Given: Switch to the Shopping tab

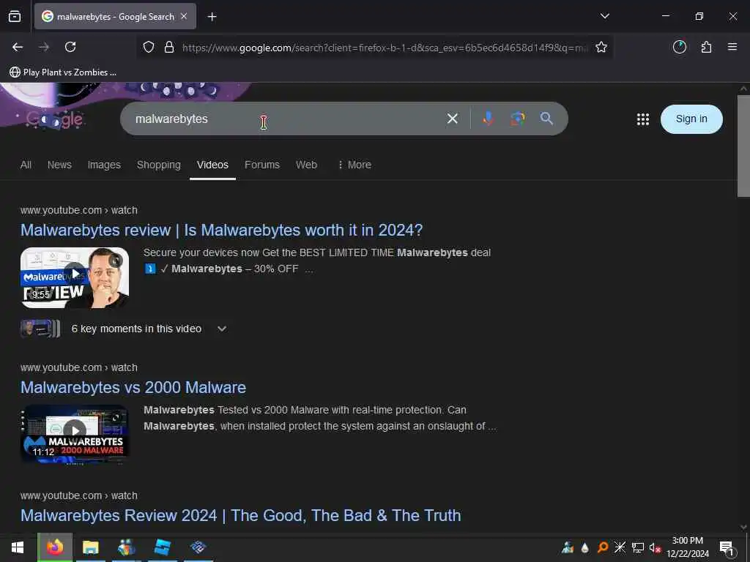Looking at the screenshot, I should click(x=159, y=165).
